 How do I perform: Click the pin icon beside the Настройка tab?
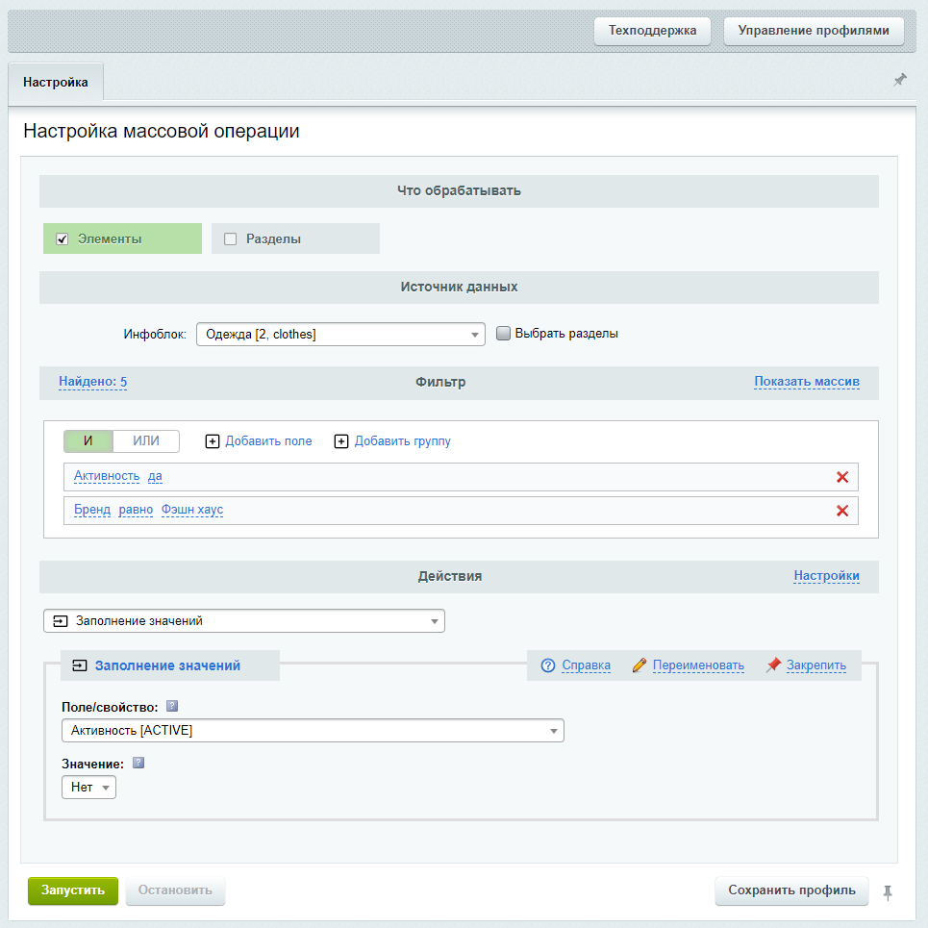click(899, 81)
